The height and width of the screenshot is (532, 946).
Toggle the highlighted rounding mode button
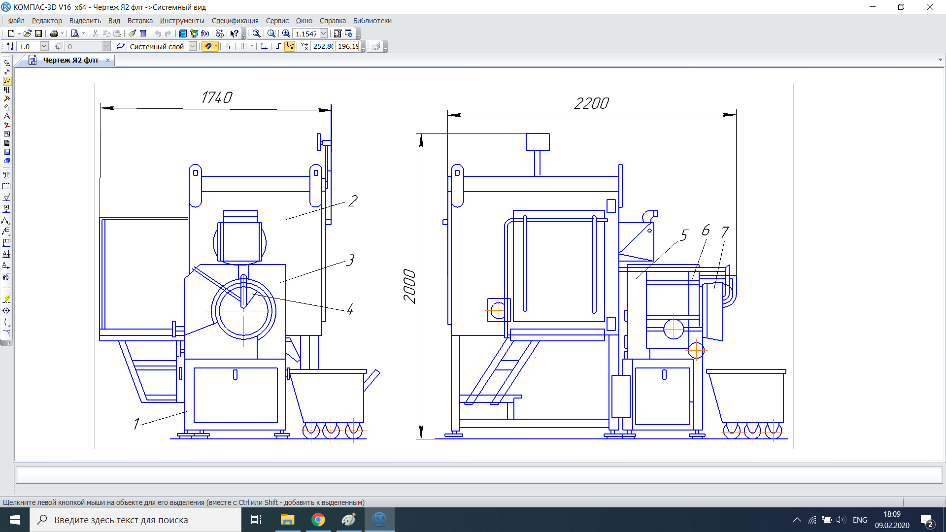click(290, 46)
